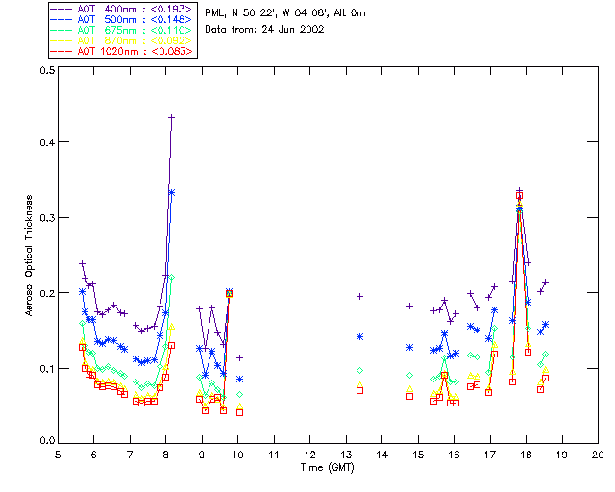The image size is (615, 492).
Task: Click the time axis label 15
Action: 418,455
